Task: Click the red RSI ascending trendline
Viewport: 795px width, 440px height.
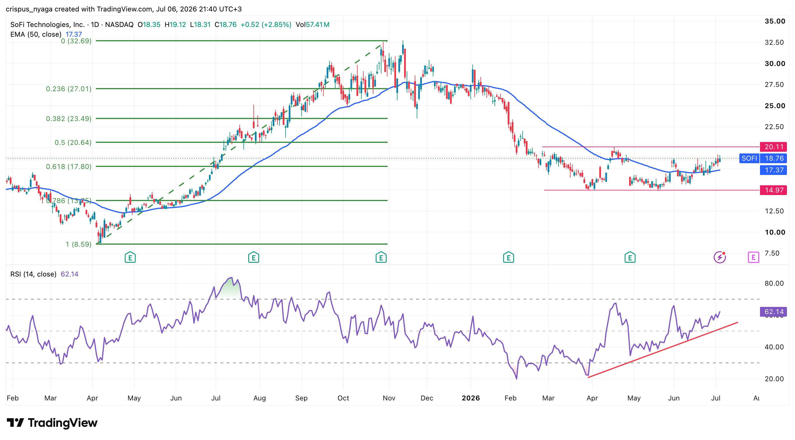Action: (663, 350)
